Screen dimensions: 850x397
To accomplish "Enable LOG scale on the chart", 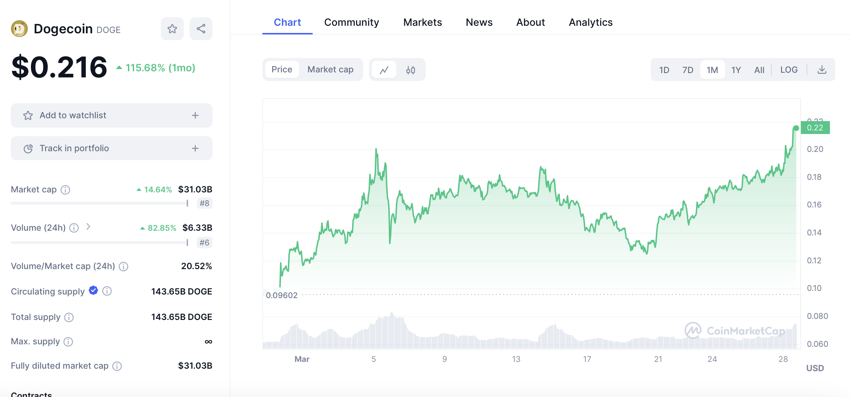I will tap(789, 70).
